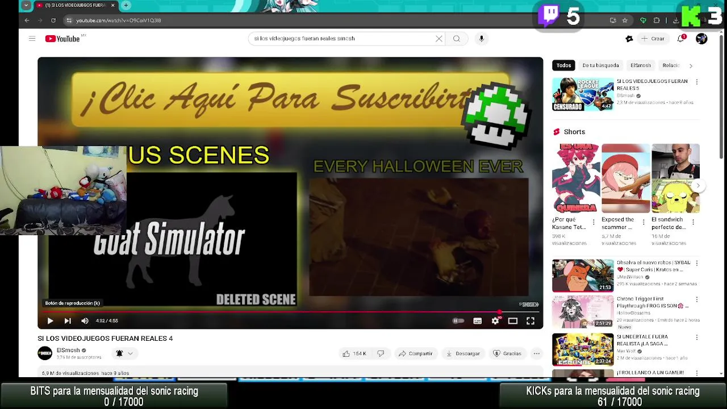Image resolution: width=727 pixels, height=409 pixels.
Task: Run the search with the magnifier button
Action: [x=457, y=39]
